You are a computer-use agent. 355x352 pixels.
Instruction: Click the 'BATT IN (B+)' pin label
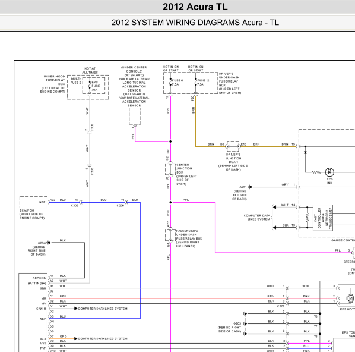37,283
